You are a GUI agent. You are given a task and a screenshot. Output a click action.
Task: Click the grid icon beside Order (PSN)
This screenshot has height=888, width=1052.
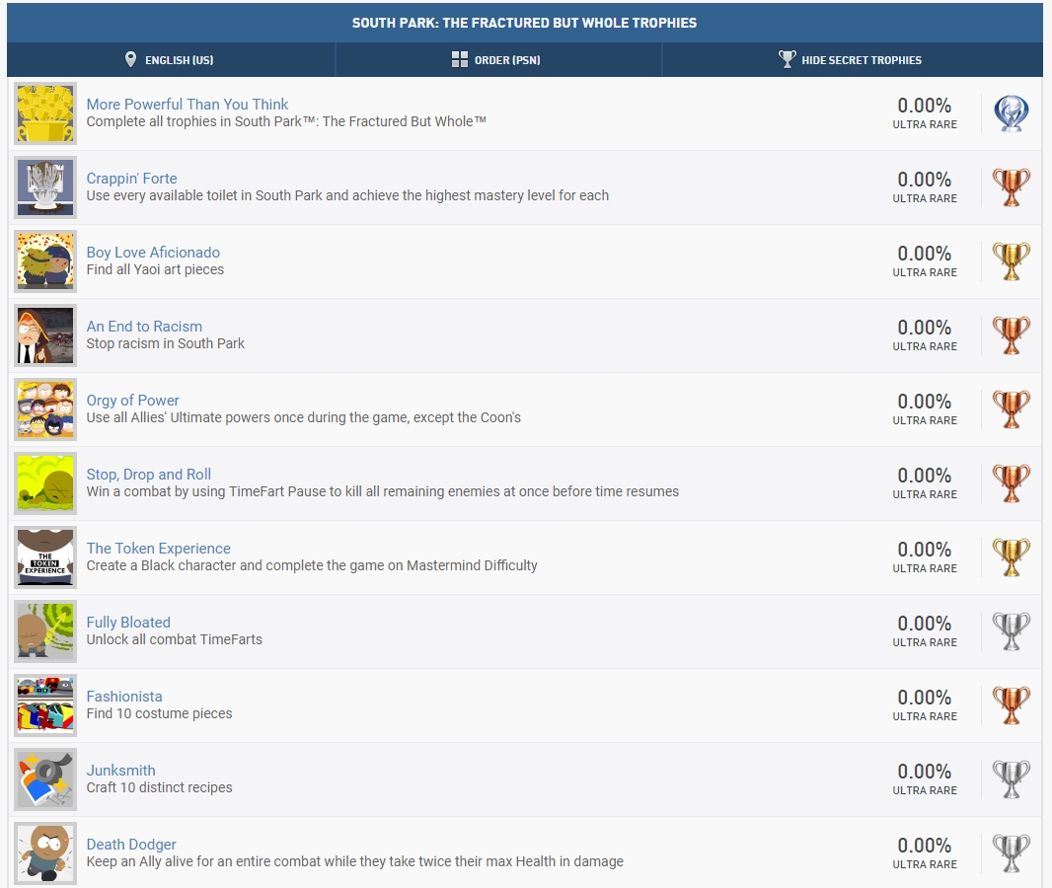pos(460,59)
